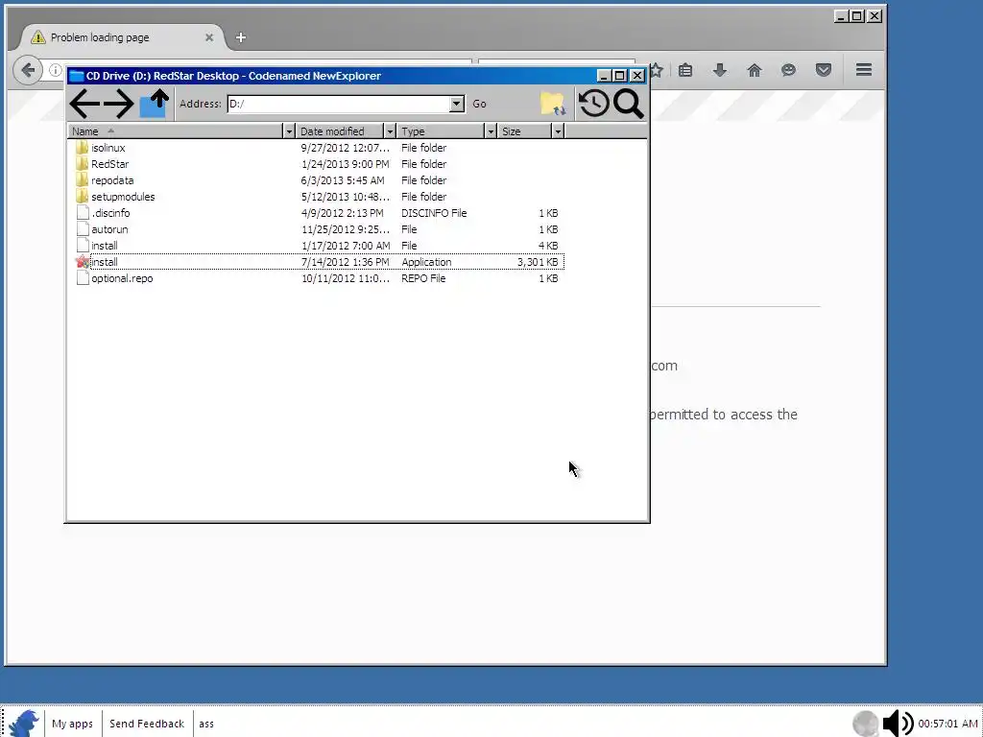Open the Date modified column dropdown arrow
Image resolution: width=983 pixels, height=737 pixels.
[x=390, y=131]
